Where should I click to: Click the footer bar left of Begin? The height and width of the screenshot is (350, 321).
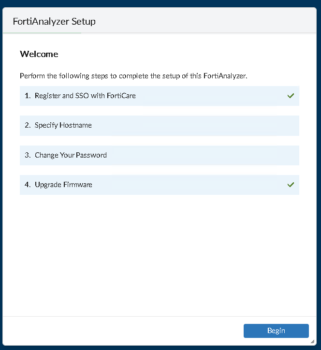pyautogui.click(x=121, y=331)
